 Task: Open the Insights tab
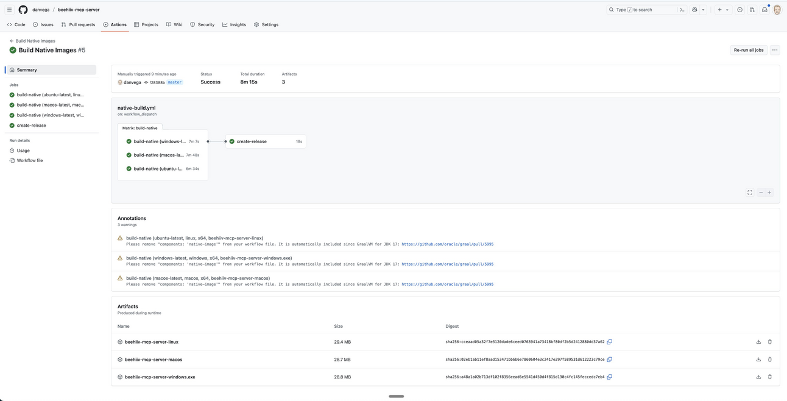pyautogui.click(x=234, y=25)
